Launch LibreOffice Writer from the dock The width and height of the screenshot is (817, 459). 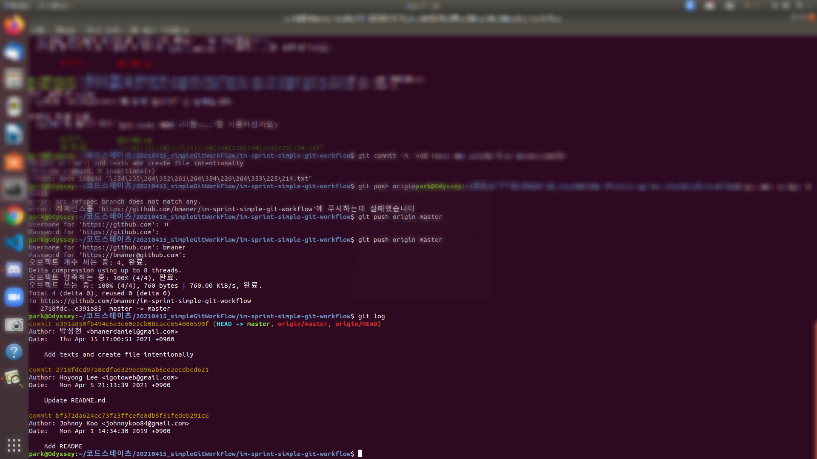[x=14, y=134]
